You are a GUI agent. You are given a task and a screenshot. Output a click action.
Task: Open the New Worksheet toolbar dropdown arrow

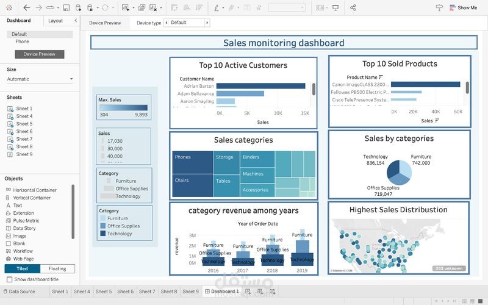pyautogui.click(x=134, y=8)
